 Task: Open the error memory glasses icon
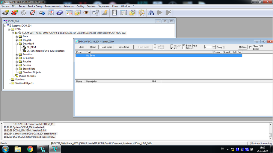(x=51, y=13)
